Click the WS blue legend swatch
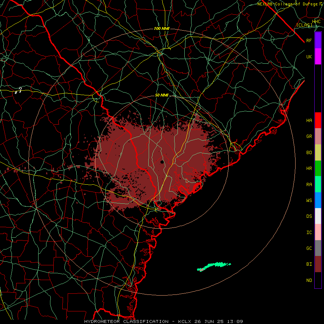The image size is (324, 324). point(318,200)
